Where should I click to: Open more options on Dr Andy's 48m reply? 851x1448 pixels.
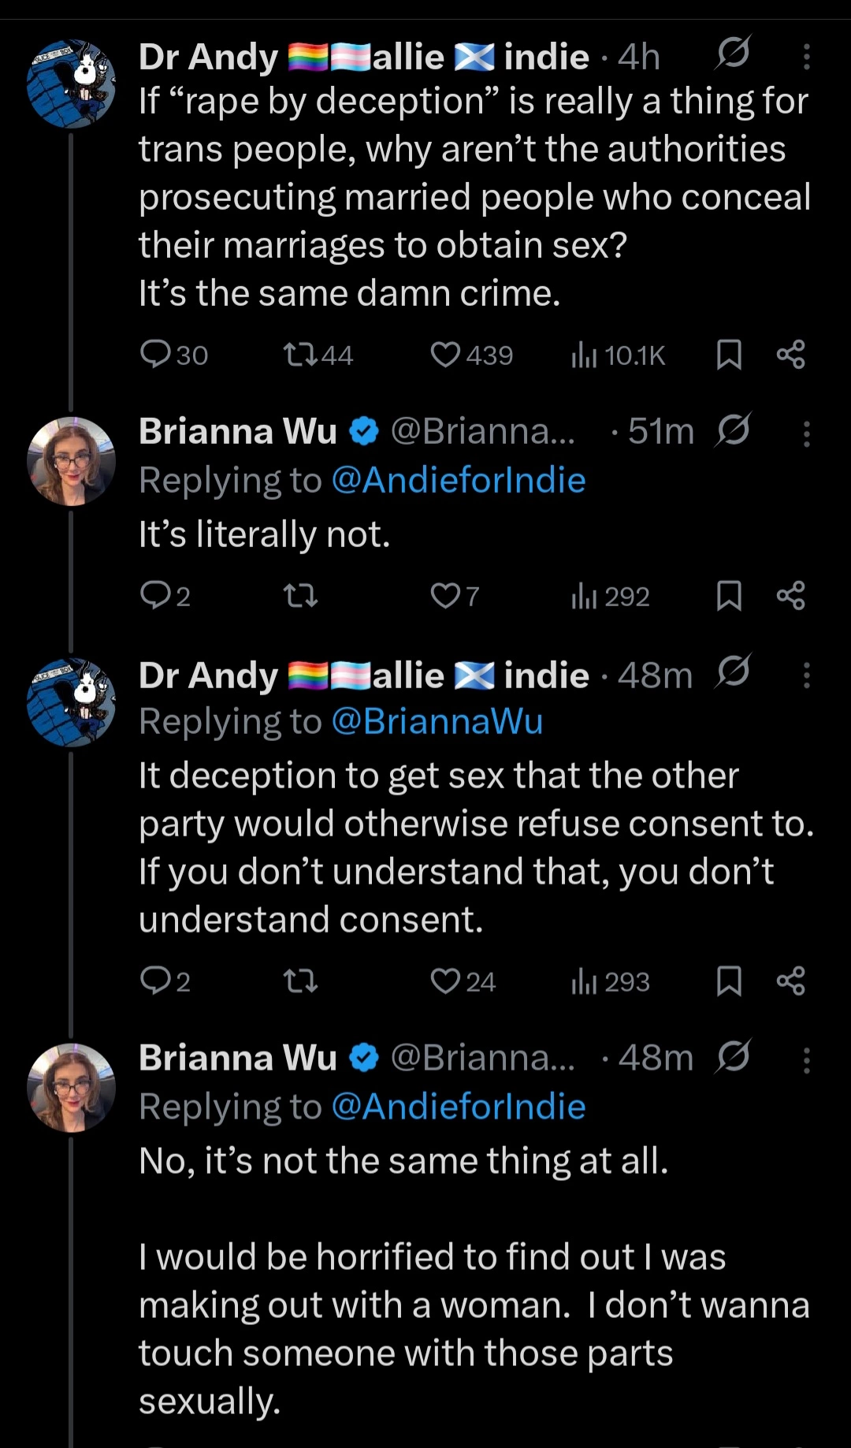806,676
